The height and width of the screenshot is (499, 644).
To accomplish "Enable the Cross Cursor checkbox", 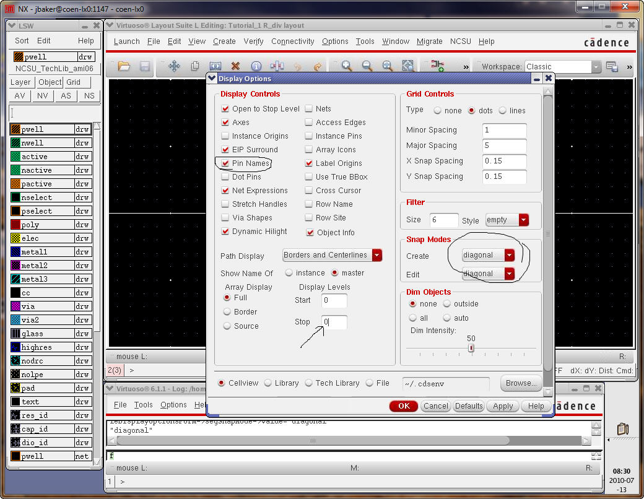I will click(309, 191).
